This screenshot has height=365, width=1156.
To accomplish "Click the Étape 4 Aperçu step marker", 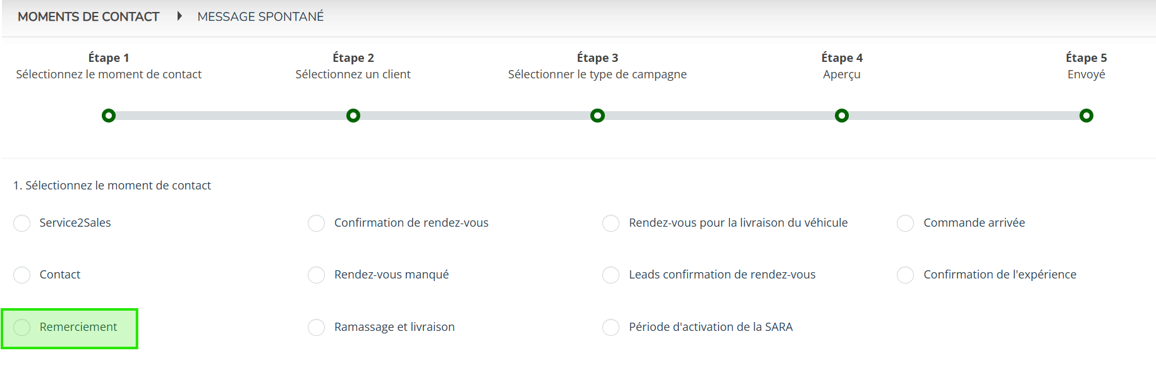I will [x=842, y=116].
